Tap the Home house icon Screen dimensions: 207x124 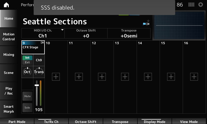click(6, 5)
